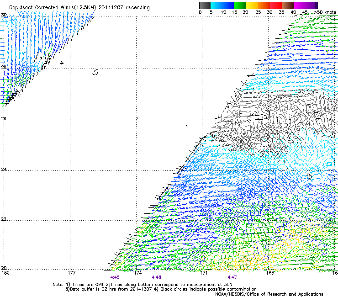Viewport: 338px width, 297px height.
Task: Click the gray 0-5 knots color band
Action: (x=205, y=5)
